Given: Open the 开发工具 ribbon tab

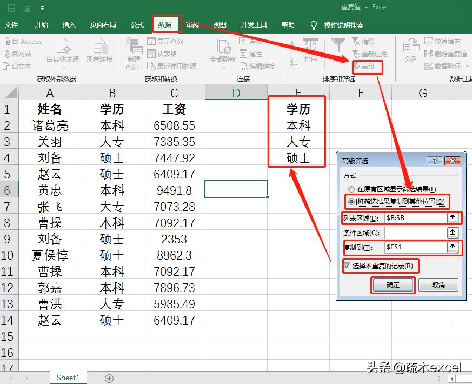Looking at the screenshot, I should [x=254, y=24].
